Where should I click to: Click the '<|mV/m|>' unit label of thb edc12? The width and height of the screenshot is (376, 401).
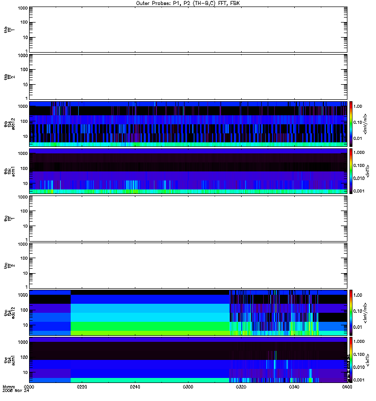(365, 124)
